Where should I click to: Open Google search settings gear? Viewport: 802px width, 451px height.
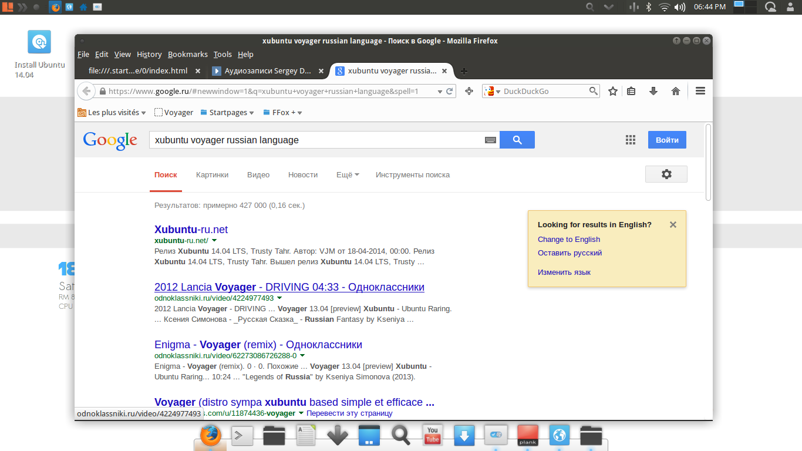point(666,174)
